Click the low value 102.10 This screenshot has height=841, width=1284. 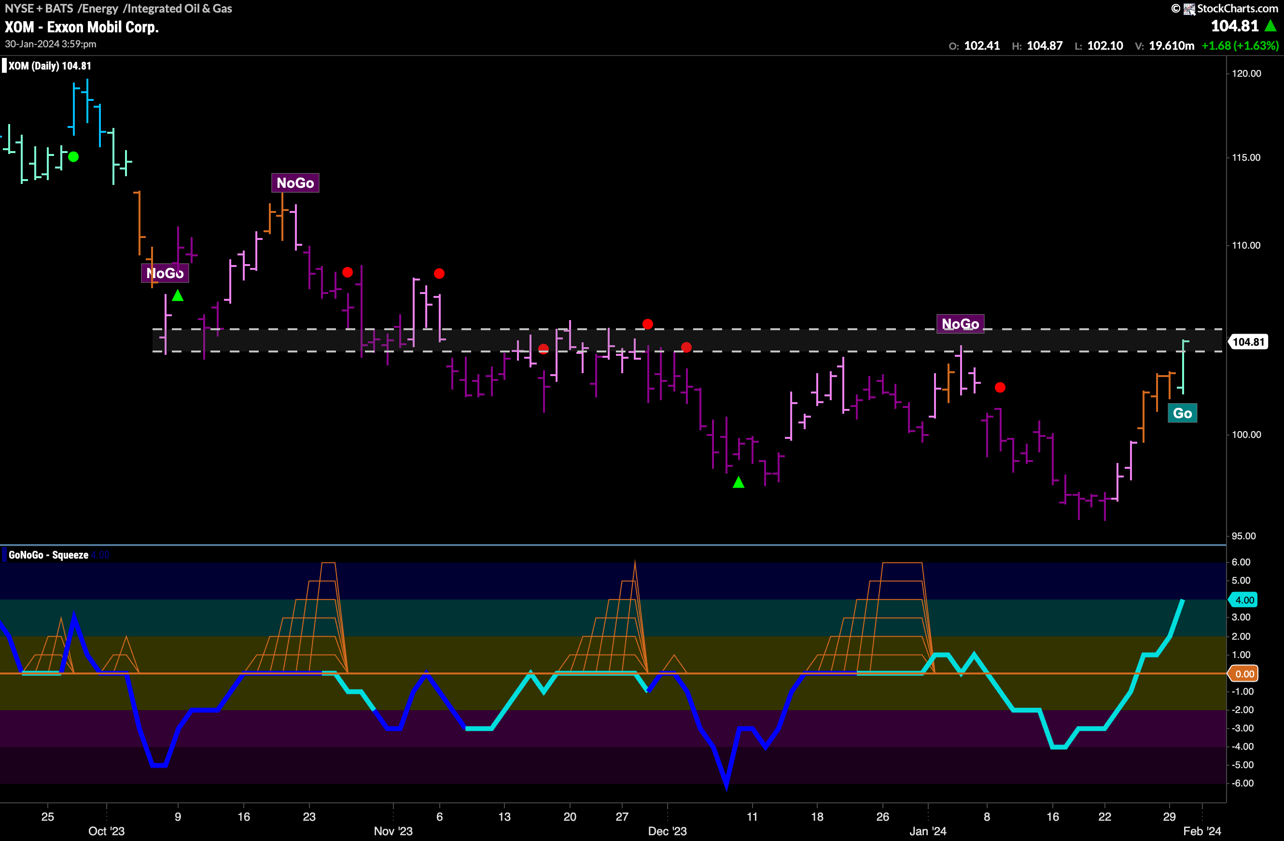pos(1105,46)
